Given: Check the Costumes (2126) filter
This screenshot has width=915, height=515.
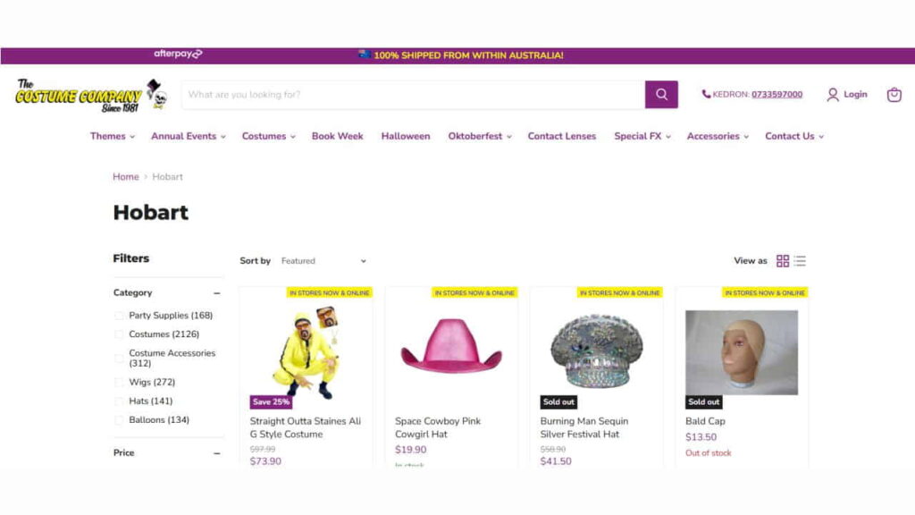Looking at the screenshot, I should click(119, 334).
